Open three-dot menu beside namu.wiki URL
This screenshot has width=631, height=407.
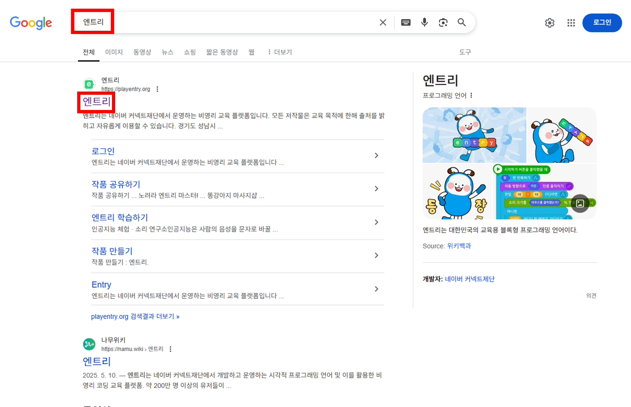click(x=170, y=349)
